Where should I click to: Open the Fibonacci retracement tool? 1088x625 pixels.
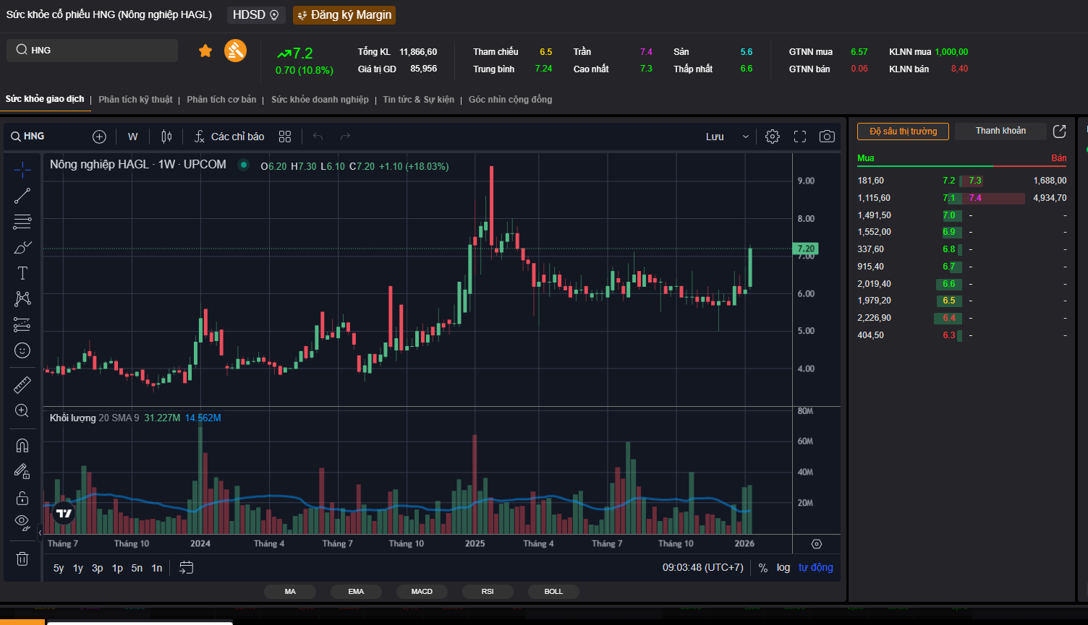click(22, 222)
